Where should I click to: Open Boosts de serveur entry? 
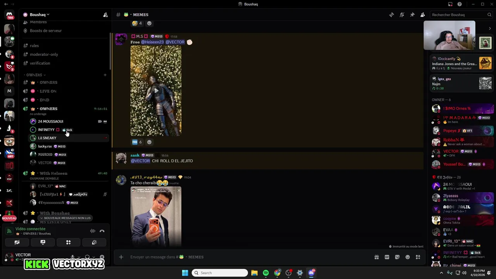tap(46, 31)
